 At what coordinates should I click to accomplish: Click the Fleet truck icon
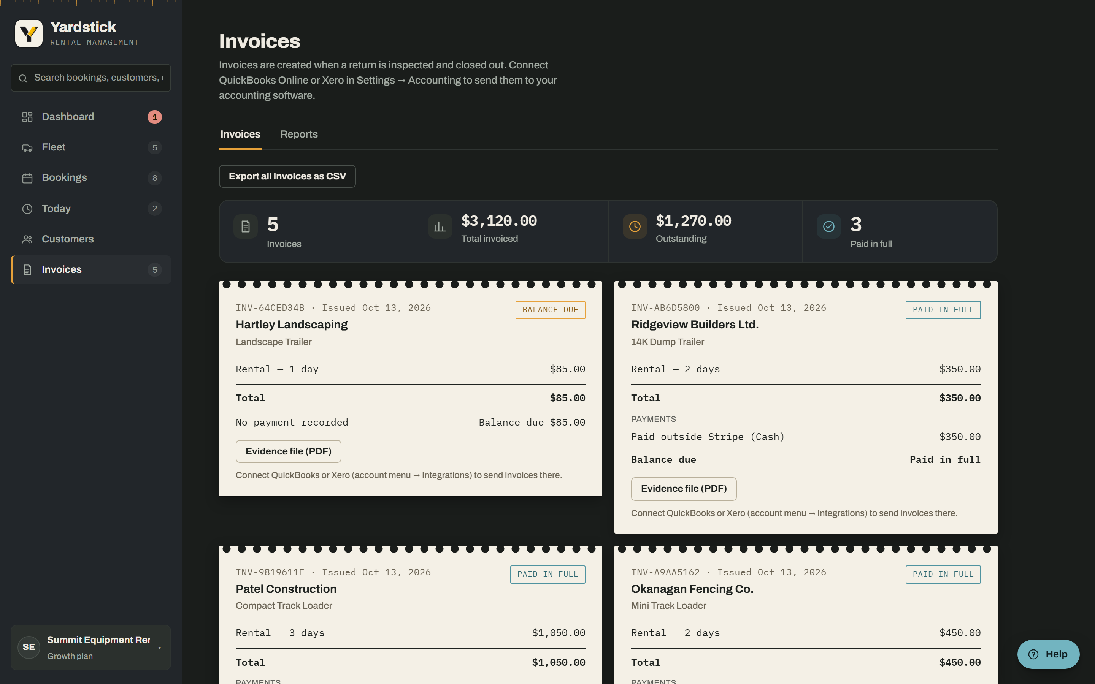pos(27,147)
